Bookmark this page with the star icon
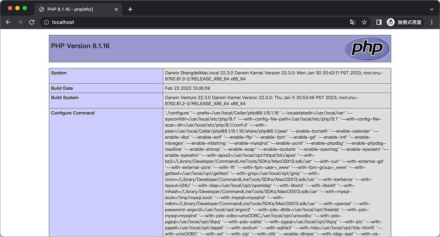Screen dimensions: 440x237 click(x=364, y=22)
